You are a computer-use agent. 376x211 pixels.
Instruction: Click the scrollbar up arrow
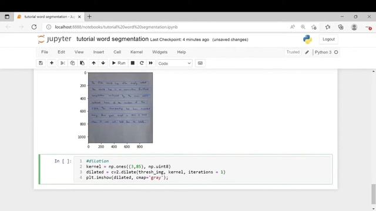[x=374, y=72]
